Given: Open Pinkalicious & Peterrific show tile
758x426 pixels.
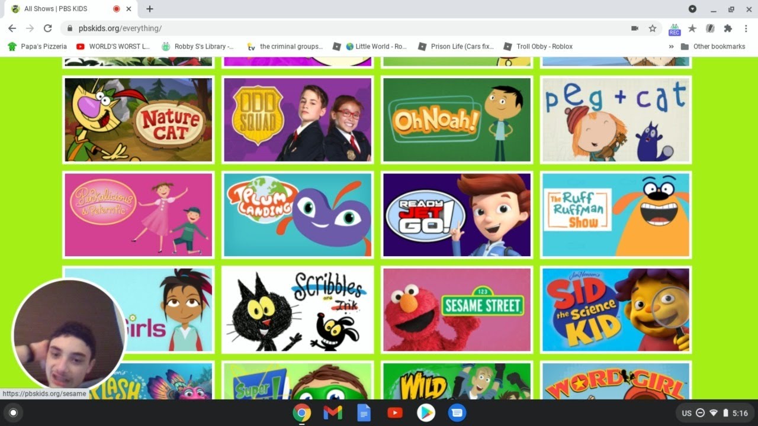Looking at the screenshot, I should pos(138,215).
